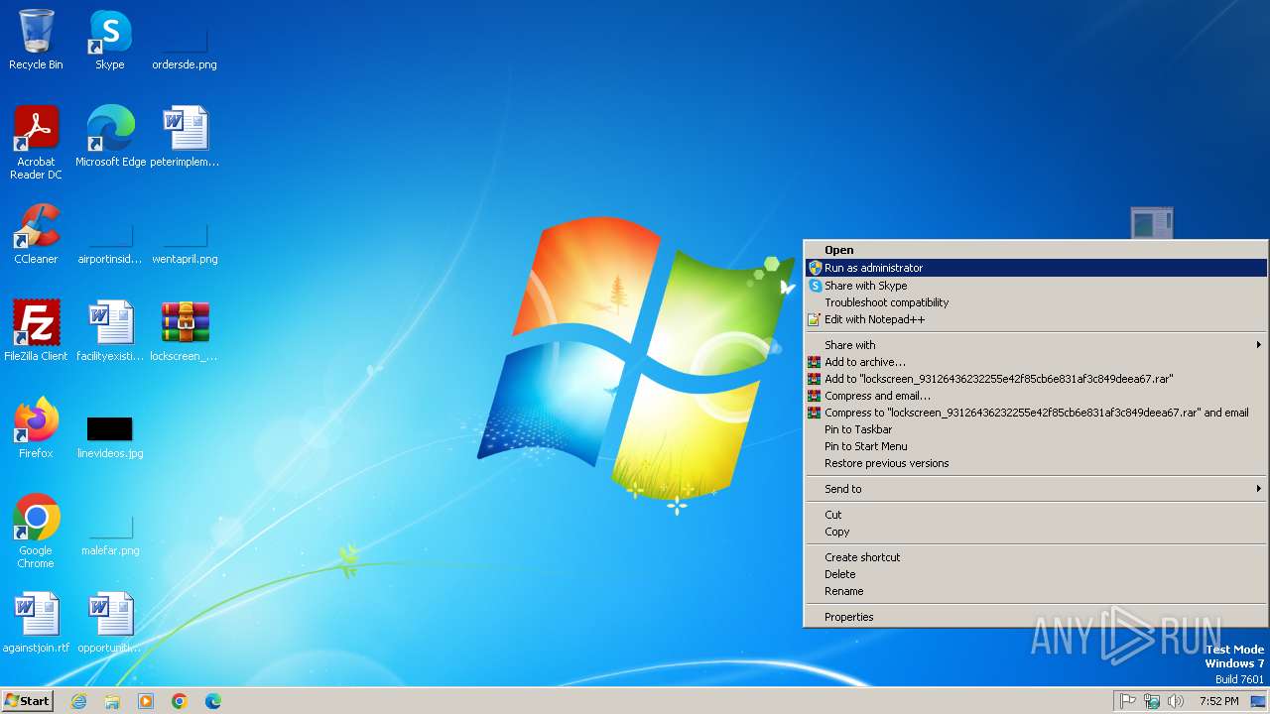Choose Troubleshoot compatibility
Screen dimensions: 1270x714
(x=1035, y=302)
